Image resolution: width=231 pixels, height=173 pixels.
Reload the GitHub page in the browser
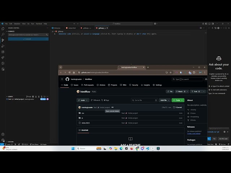(x=70, y=72)
